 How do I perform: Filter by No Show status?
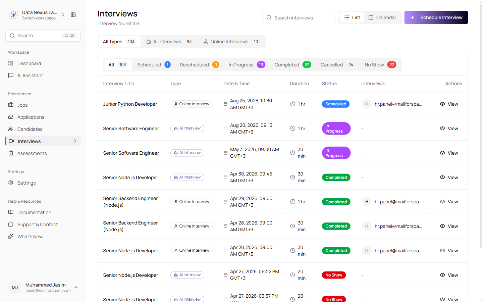coord(380,65)
